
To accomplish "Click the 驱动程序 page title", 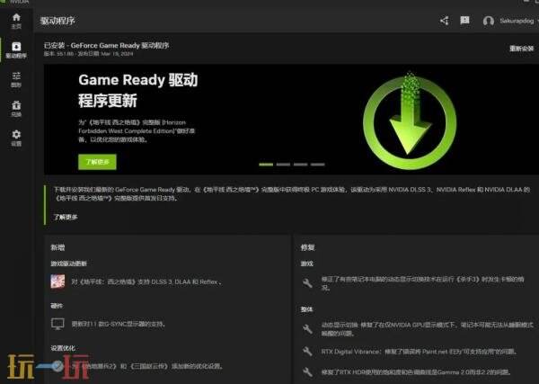I will point(57,21).
